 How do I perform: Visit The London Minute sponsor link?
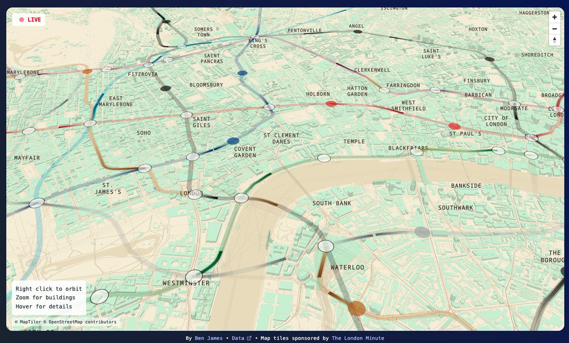pyautogui.click(x=358, y=338)
